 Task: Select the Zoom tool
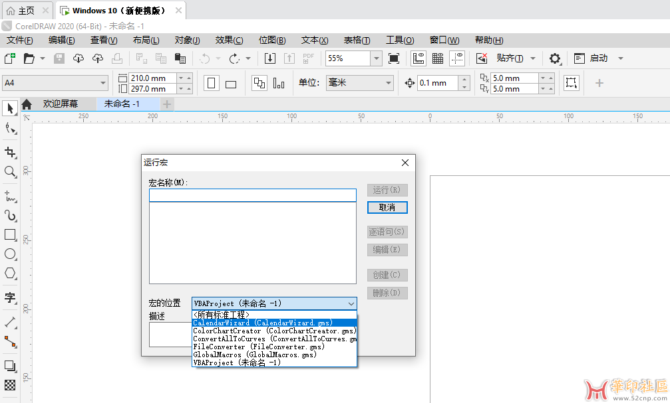point(11,172)
